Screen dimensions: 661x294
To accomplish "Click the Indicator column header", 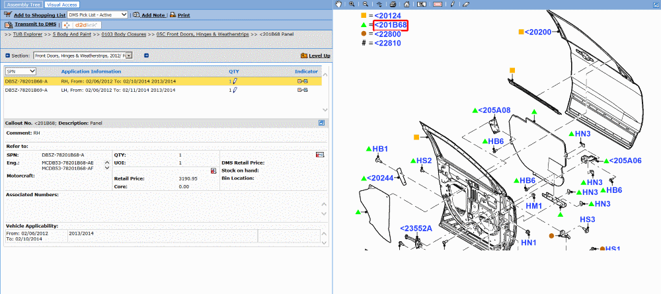I will [x=306, y=71].
